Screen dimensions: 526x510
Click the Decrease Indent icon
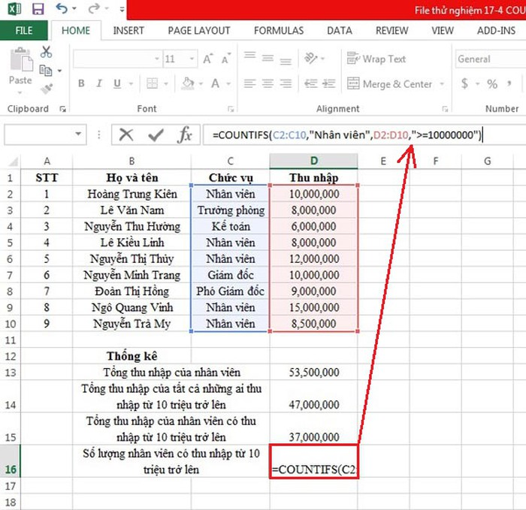(x=310, y=83)
